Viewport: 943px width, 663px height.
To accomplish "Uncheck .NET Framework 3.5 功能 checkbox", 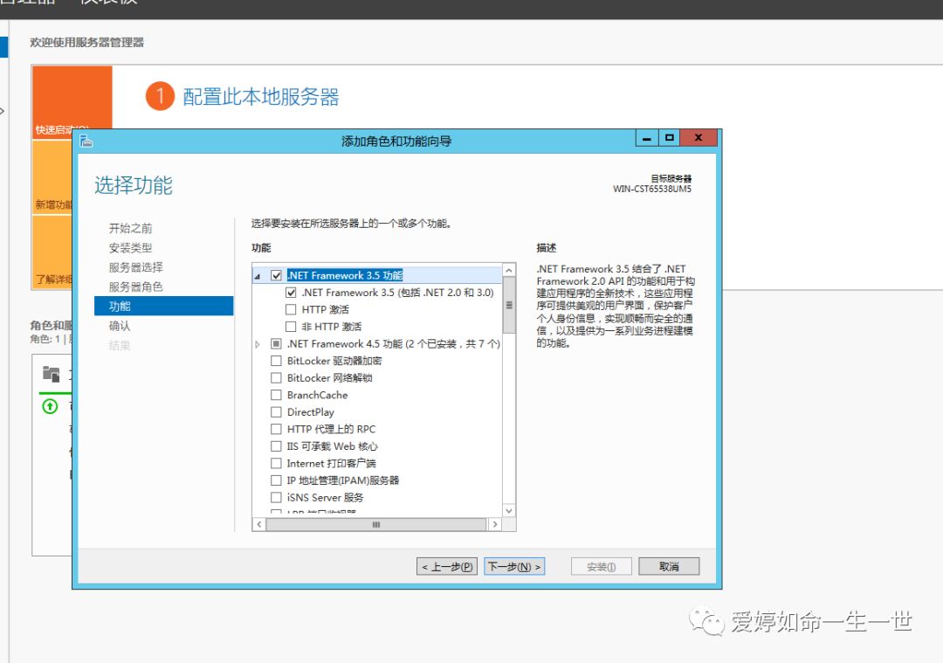I will [276, 275].
